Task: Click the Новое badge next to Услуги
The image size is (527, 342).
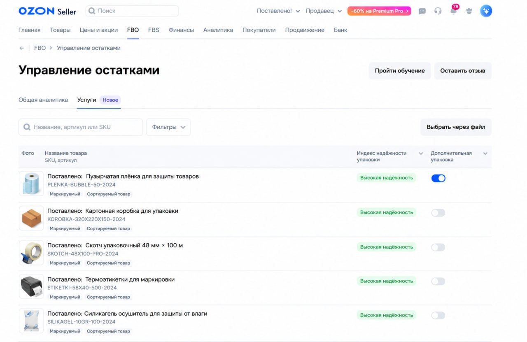Action: pos(110,100)
